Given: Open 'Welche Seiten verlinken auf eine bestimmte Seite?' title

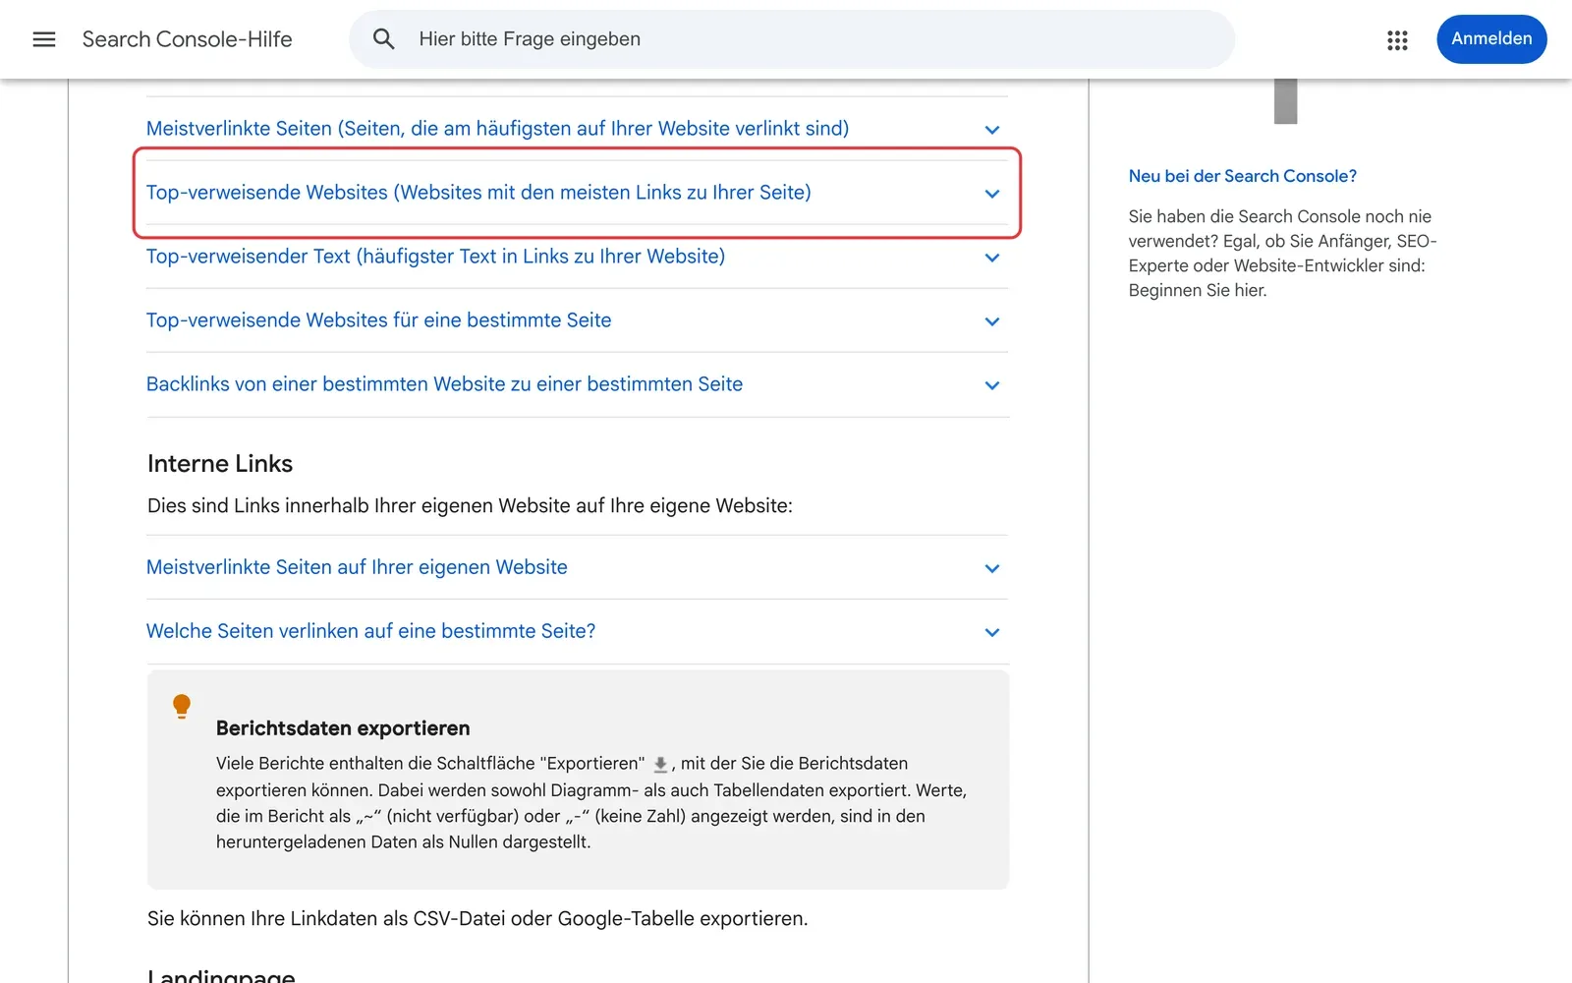Looking at the screenshot, I should (370, 631).
